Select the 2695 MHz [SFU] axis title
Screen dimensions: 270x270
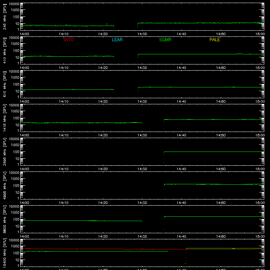5,152
